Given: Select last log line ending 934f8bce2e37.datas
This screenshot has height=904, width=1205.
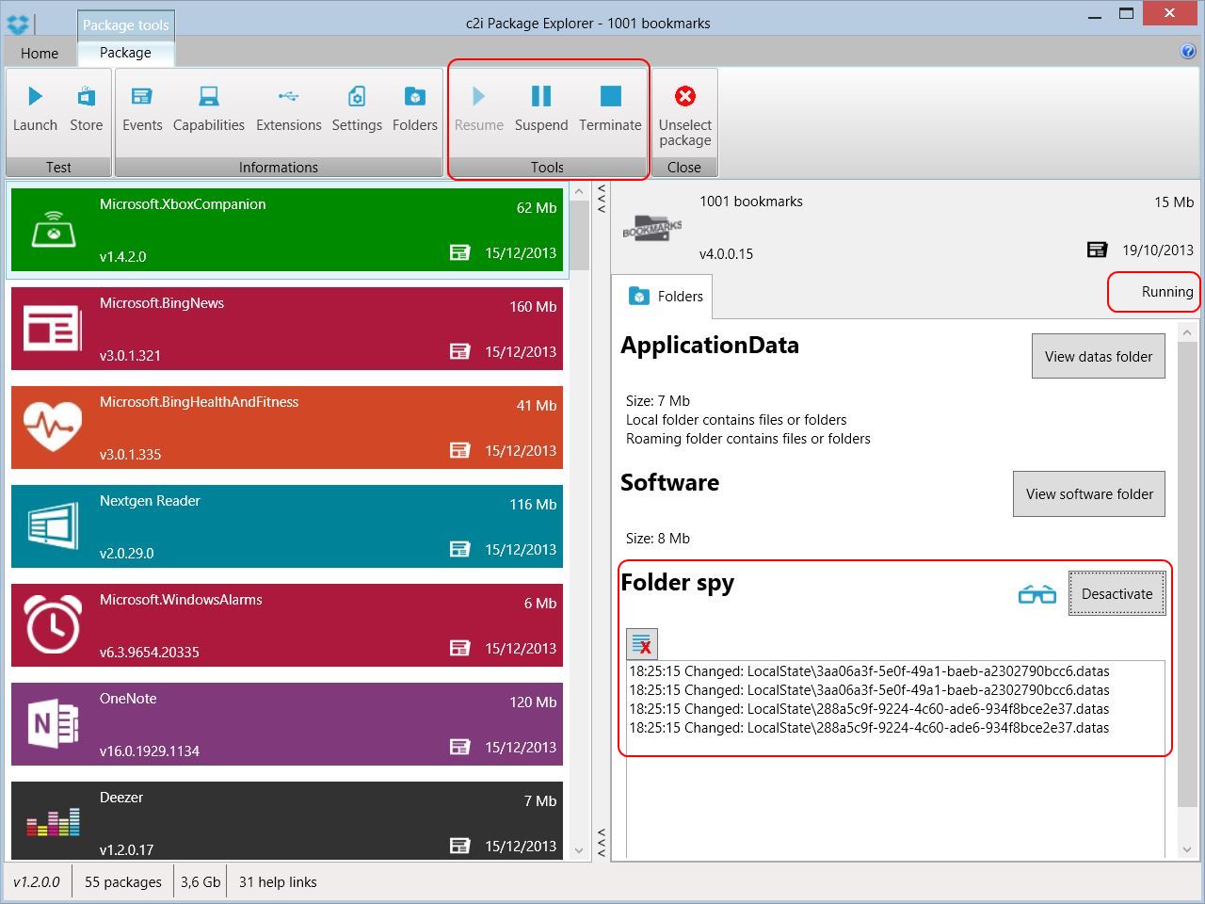Looking at the screenshot, I should point(869,728).
